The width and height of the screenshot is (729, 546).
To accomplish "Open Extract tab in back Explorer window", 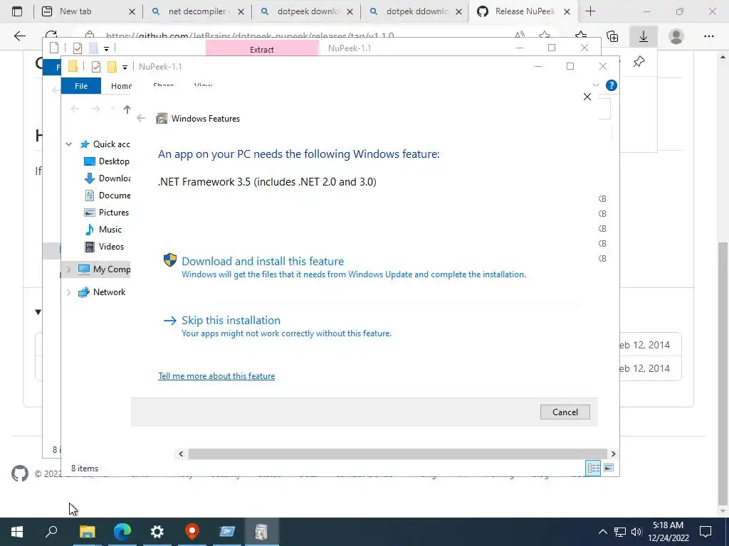I will 262,49.
